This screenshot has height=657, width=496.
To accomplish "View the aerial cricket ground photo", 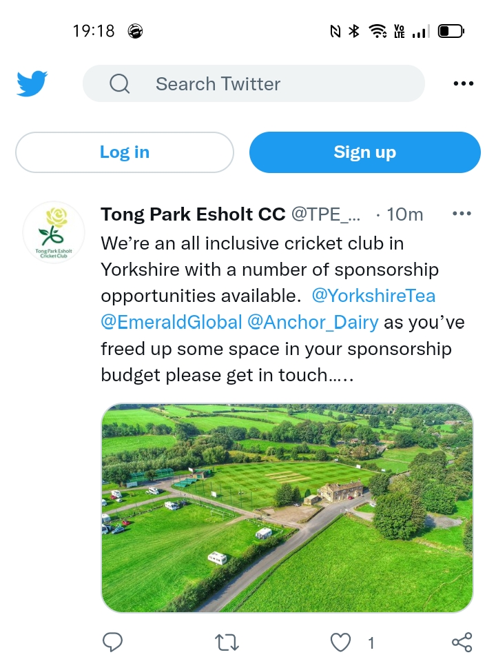I will click(287, 507).
